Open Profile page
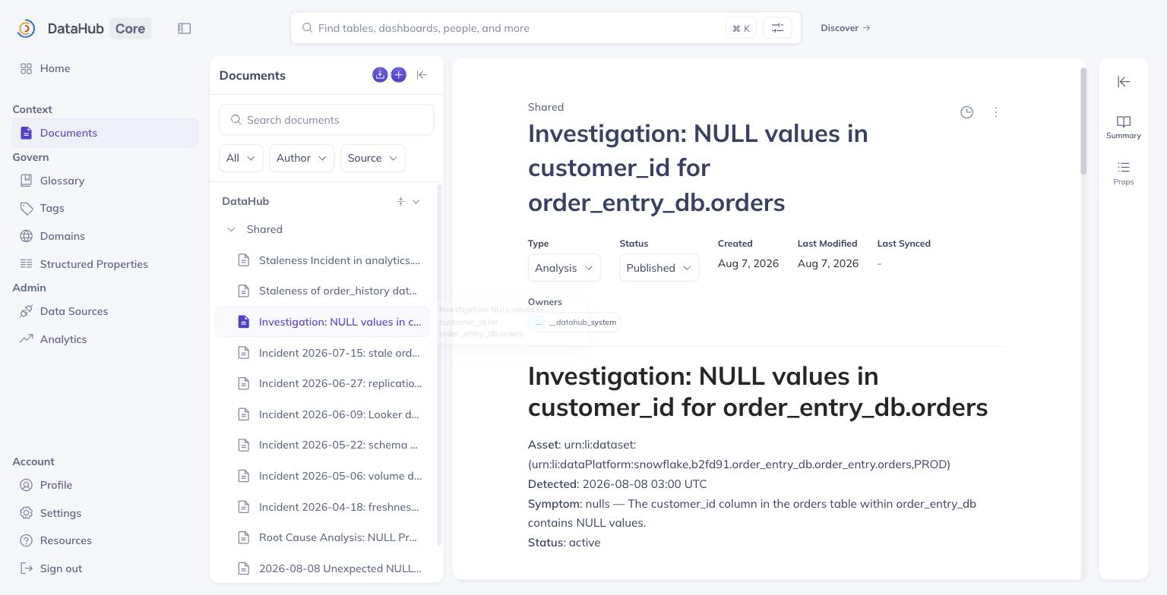The height and width of the screenshot is (595, 1167). [105, 485]
